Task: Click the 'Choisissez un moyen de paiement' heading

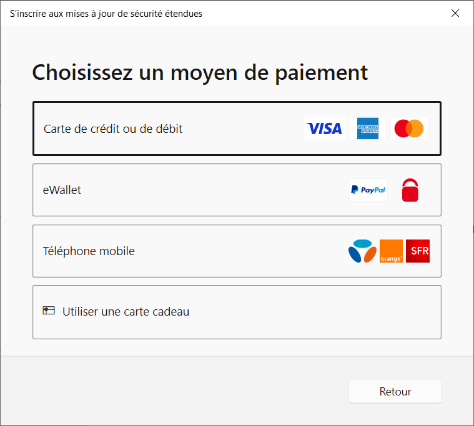Action: [200, 72]
